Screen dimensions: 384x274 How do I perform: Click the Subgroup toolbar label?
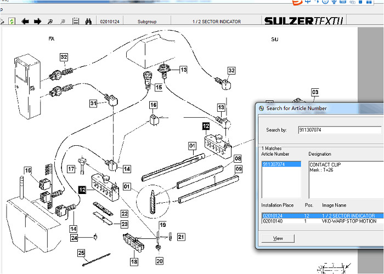(147, 21)
